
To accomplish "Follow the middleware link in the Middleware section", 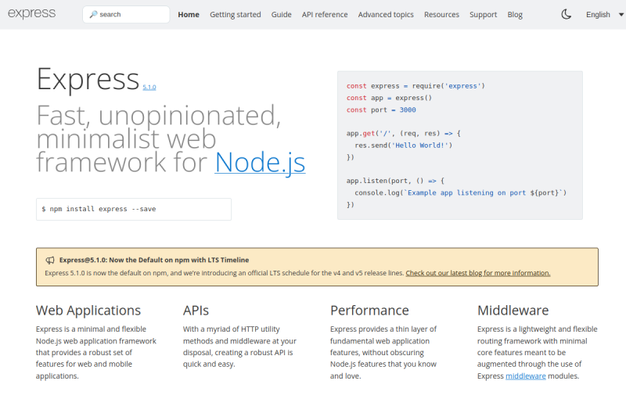I will [x=525, y=376].
